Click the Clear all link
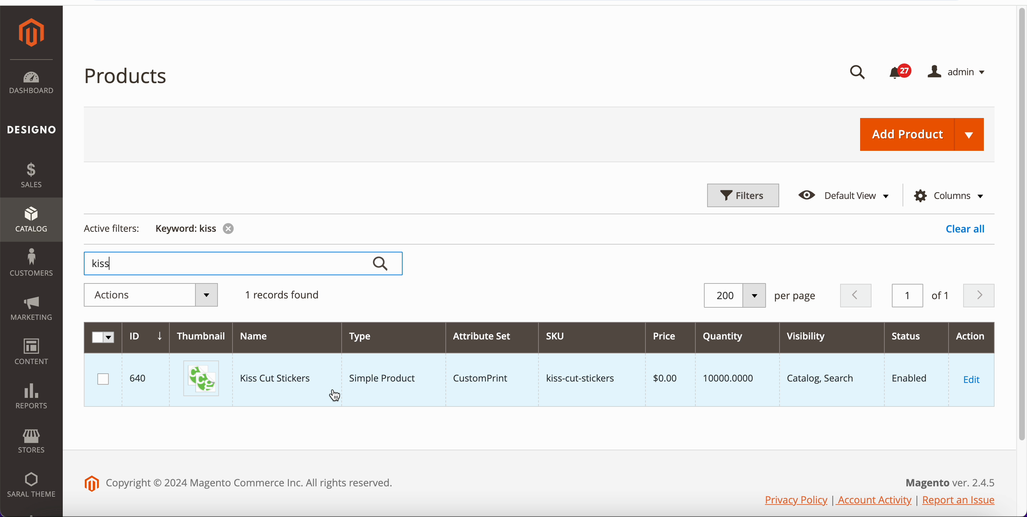This screenshot has width=1027, height=517. tap(964, 229)
